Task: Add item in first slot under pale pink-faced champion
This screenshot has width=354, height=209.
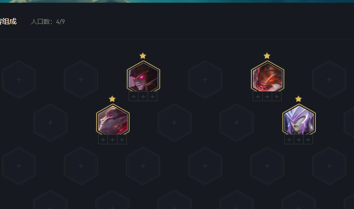Action: pyautogui.click(x=103, y=140)
